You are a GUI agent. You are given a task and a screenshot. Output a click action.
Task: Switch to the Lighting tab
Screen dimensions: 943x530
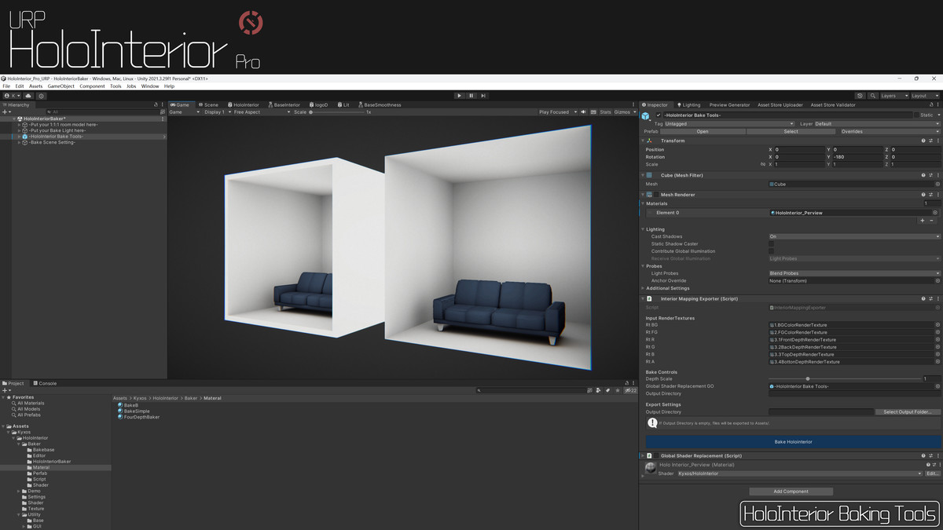pyautogui.click(x=688, y=104)
